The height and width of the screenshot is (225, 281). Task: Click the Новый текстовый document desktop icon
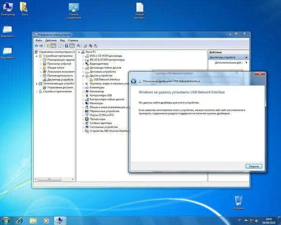(140, 11)
